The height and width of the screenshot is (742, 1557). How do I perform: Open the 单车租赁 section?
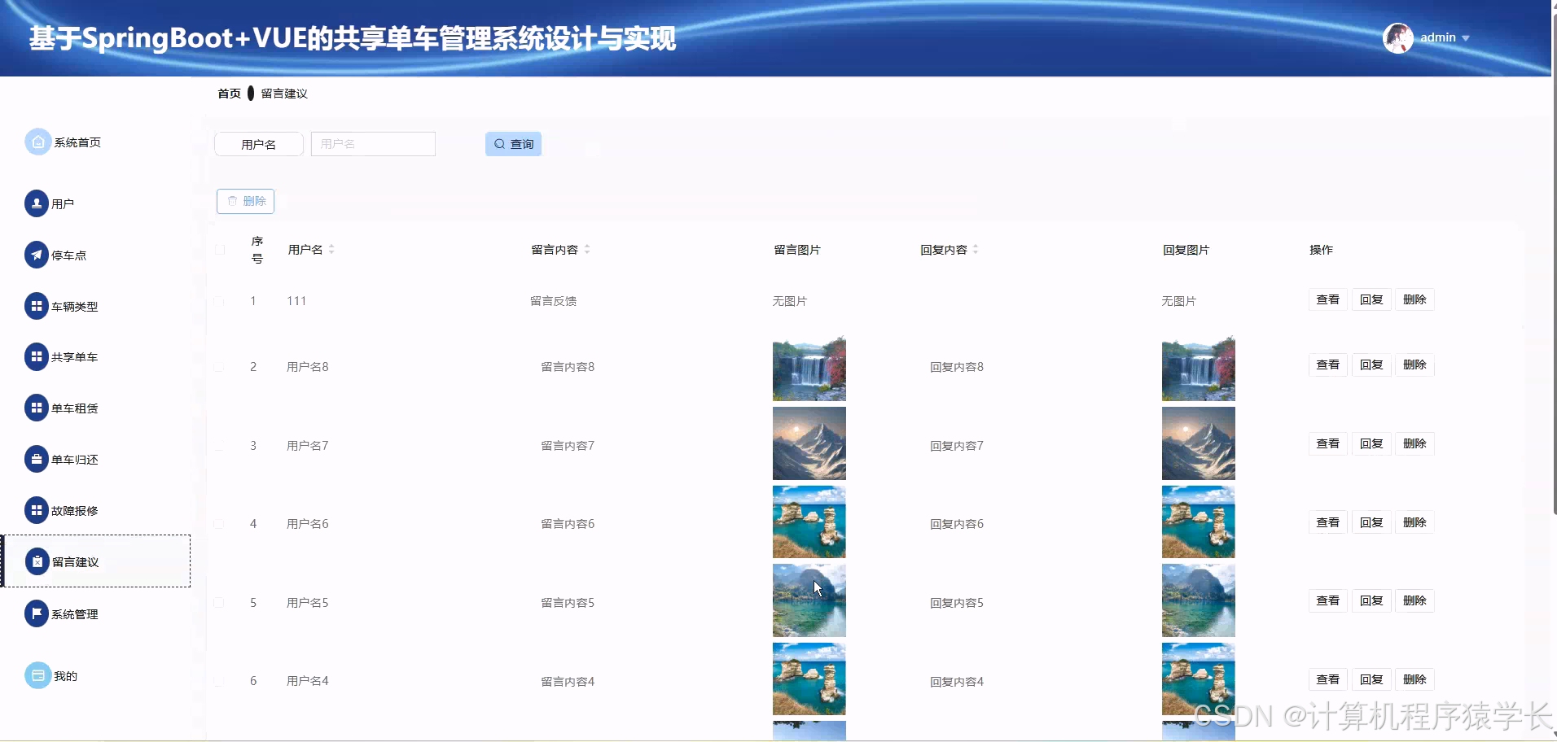[73, 408]
